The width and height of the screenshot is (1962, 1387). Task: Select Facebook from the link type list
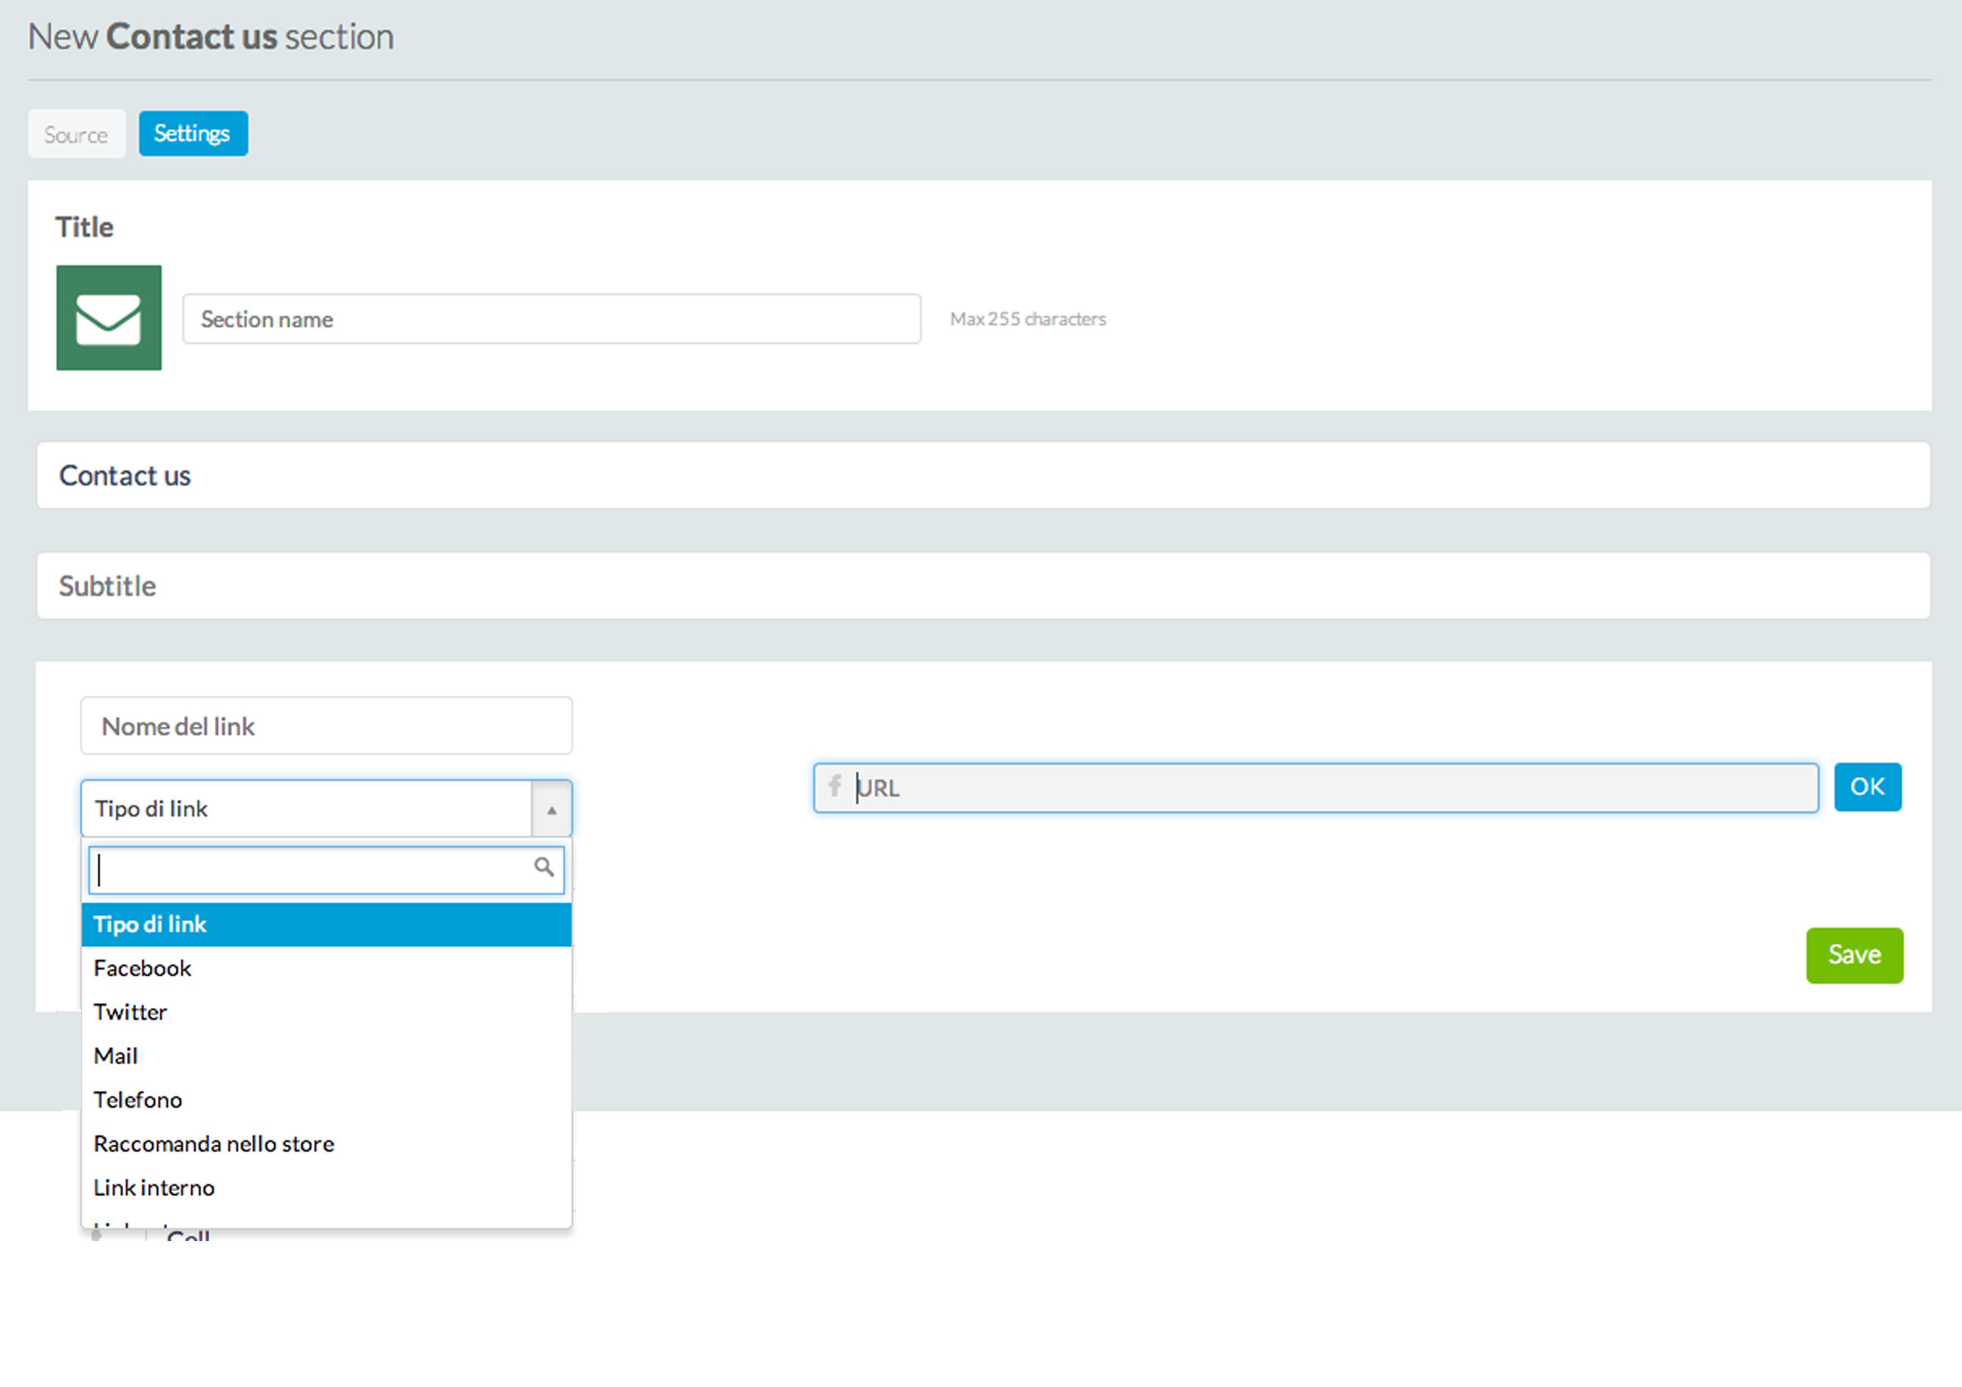143,968
